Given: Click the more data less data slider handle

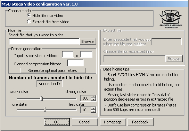Looking at the screenshot, I should click(45, 110).
